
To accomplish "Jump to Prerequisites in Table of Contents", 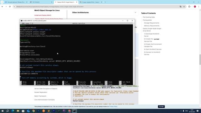I will (147, 20).
